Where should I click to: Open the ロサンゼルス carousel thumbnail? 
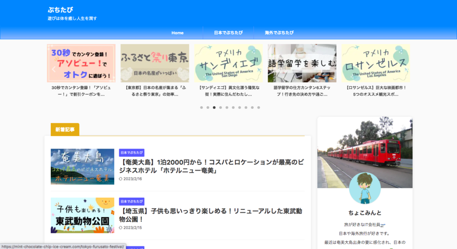pyautogui.click(x=376, y=63)
